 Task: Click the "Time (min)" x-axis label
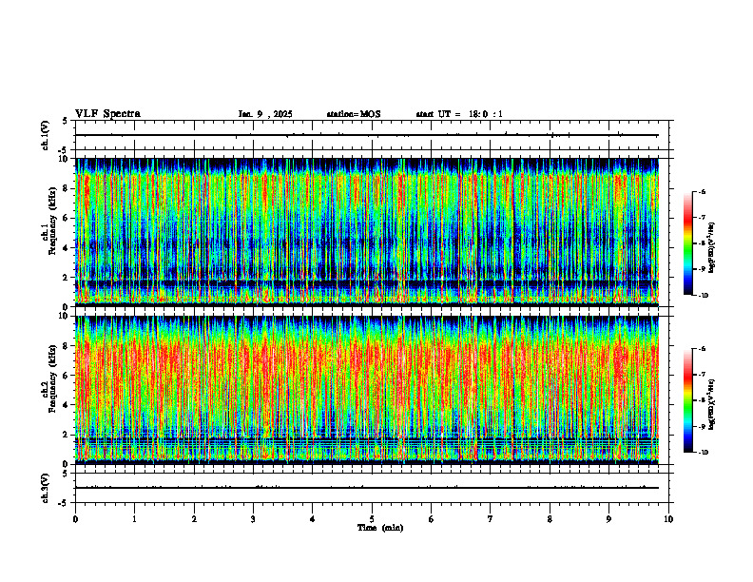pos(380,528)
